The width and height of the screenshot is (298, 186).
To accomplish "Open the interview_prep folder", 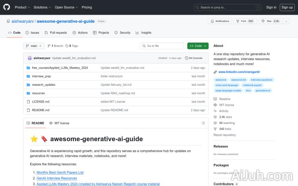I will 41,76.
